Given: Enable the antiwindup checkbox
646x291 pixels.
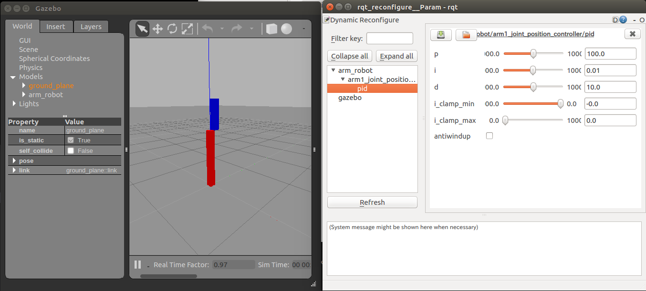Looking at the screenshot, I should (490, 136).
